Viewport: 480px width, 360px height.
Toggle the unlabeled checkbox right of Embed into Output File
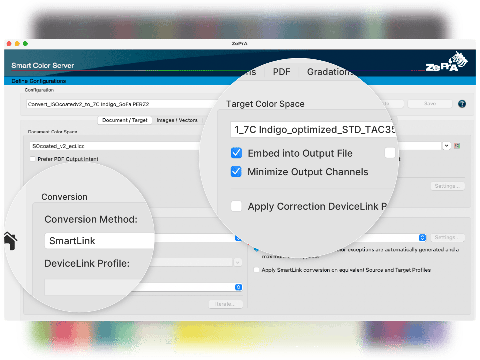click(390, 153)
